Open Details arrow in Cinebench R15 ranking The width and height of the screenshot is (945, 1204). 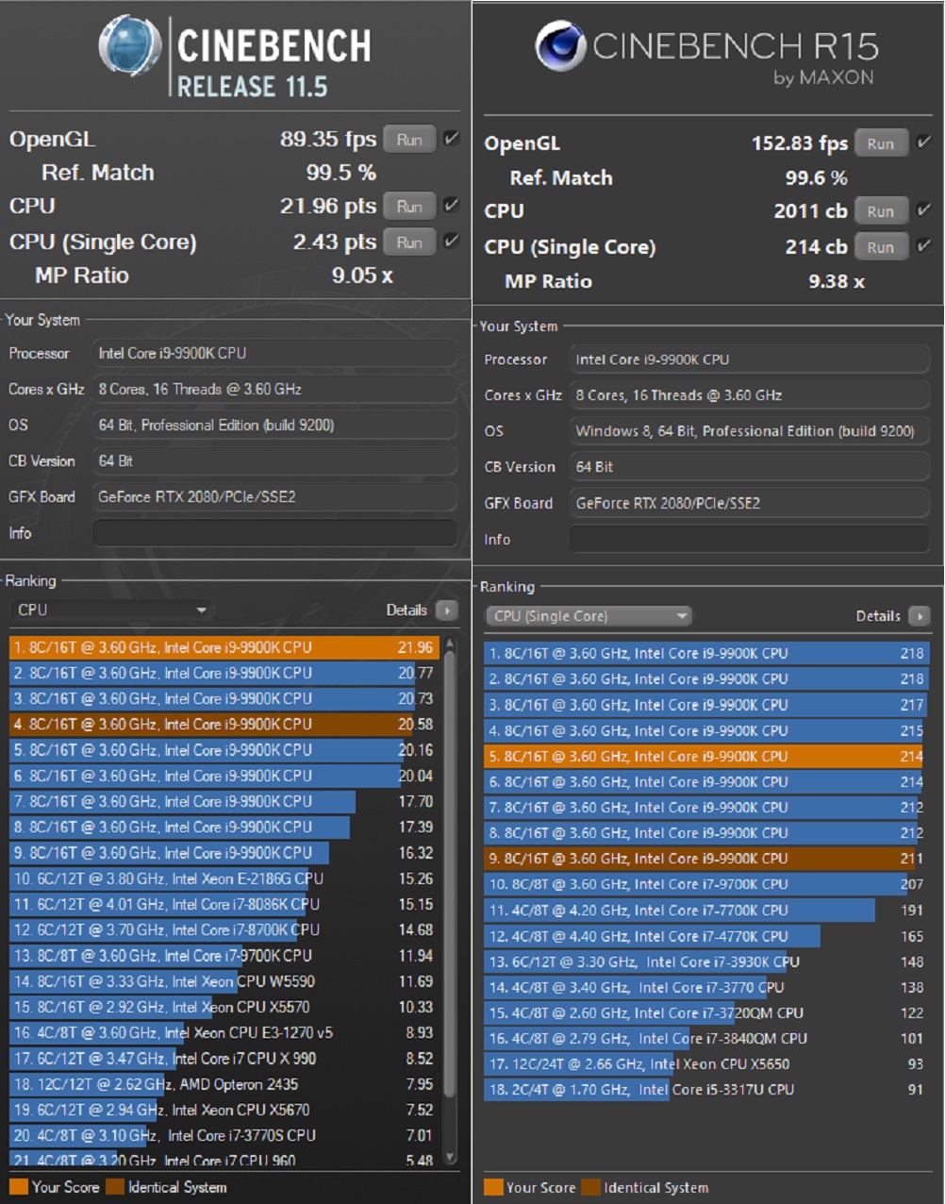pos(920,616)
